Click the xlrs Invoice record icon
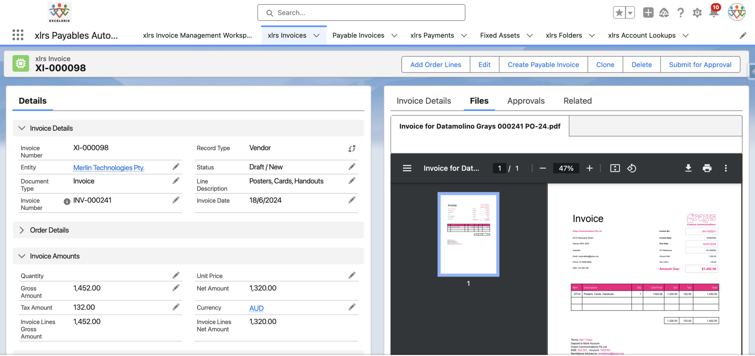 point(21,63)
